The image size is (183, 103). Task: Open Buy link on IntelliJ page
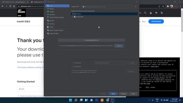[144, 21]
